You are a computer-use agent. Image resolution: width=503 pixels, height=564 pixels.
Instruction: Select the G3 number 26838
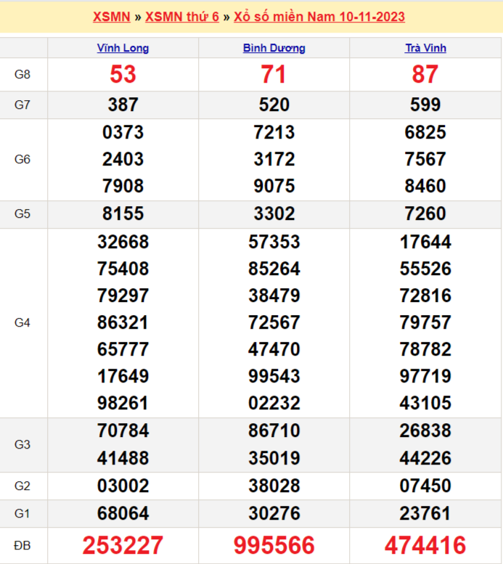pyautogui.click(x=425, y=431)
